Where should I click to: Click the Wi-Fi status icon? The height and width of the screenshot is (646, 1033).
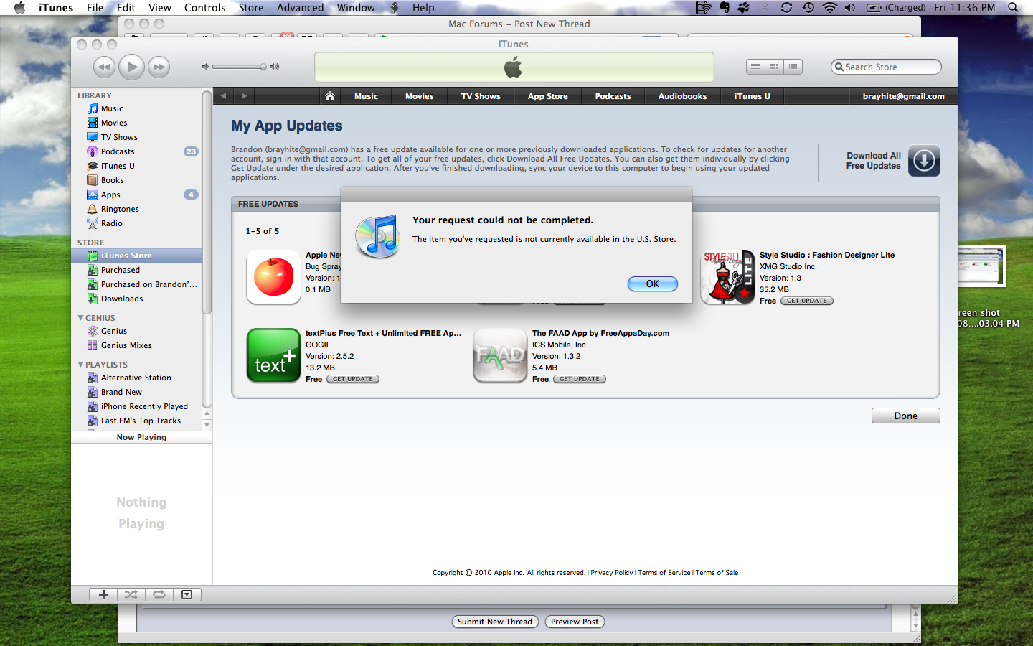tap(829, 8)
